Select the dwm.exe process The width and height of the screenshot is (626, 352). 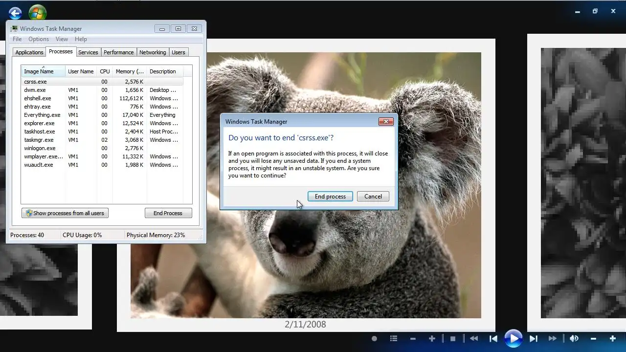(x=102, y=90)
